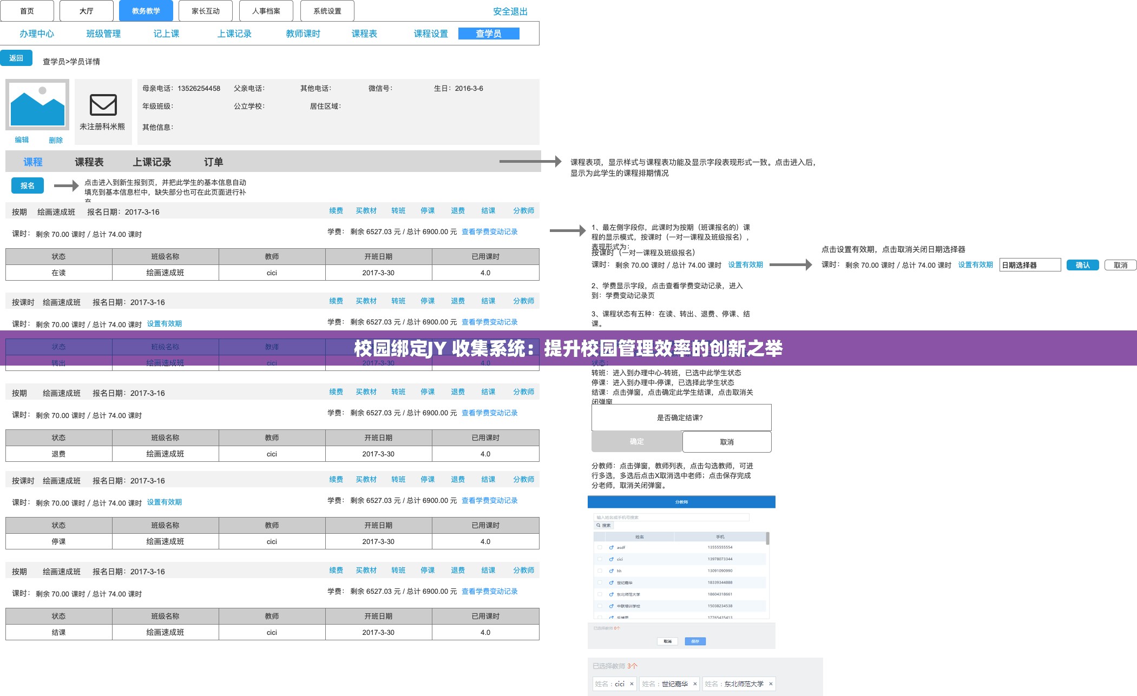The width and height of the screenshot is (1137, 696).
Task: Select the 教务教学 top navigation tab
Action: click(x=146, y=11)
